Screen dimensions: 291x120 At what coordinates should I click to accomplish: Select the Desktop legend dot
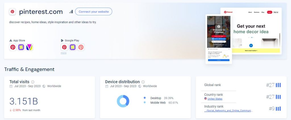click(145, 98)
